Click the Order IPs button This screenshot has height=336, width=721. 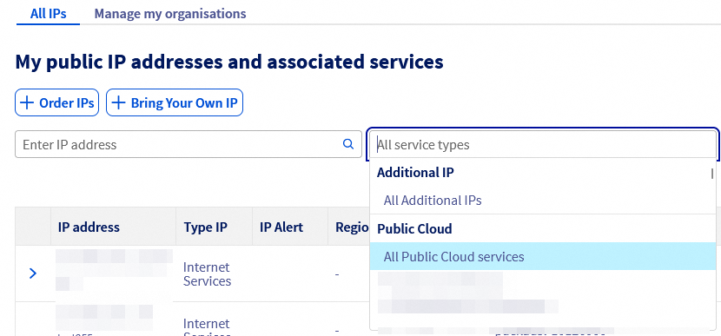(57, 102)
